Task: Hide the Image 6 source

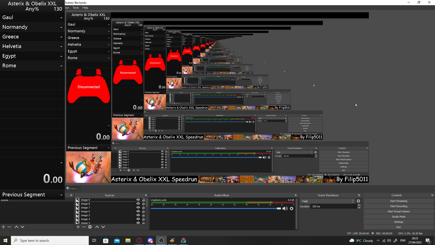Action: tap(138, 212)
